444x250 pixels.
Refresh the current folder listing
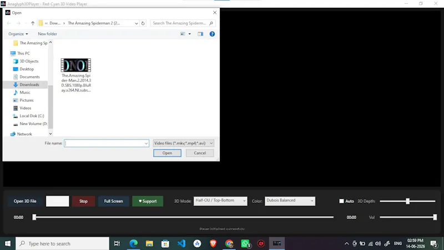(x=143, y=23)
